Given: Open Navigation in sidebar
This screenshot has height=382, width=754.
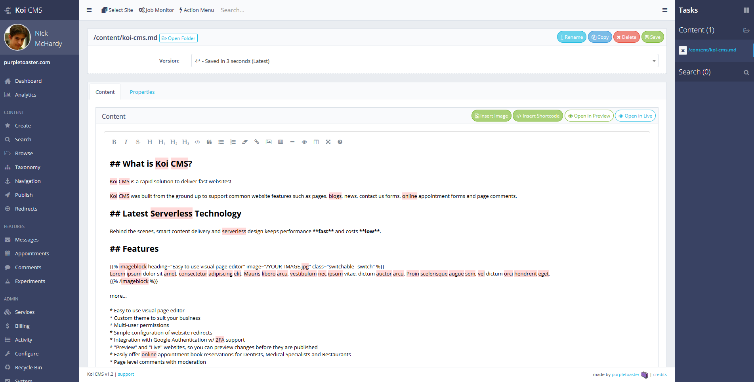Looking at the screenshot, I should (28, 181).
